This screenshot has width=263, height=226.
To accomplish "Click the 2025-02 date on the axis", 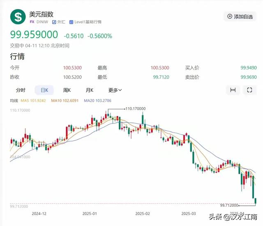I will (x=143, y=214).
